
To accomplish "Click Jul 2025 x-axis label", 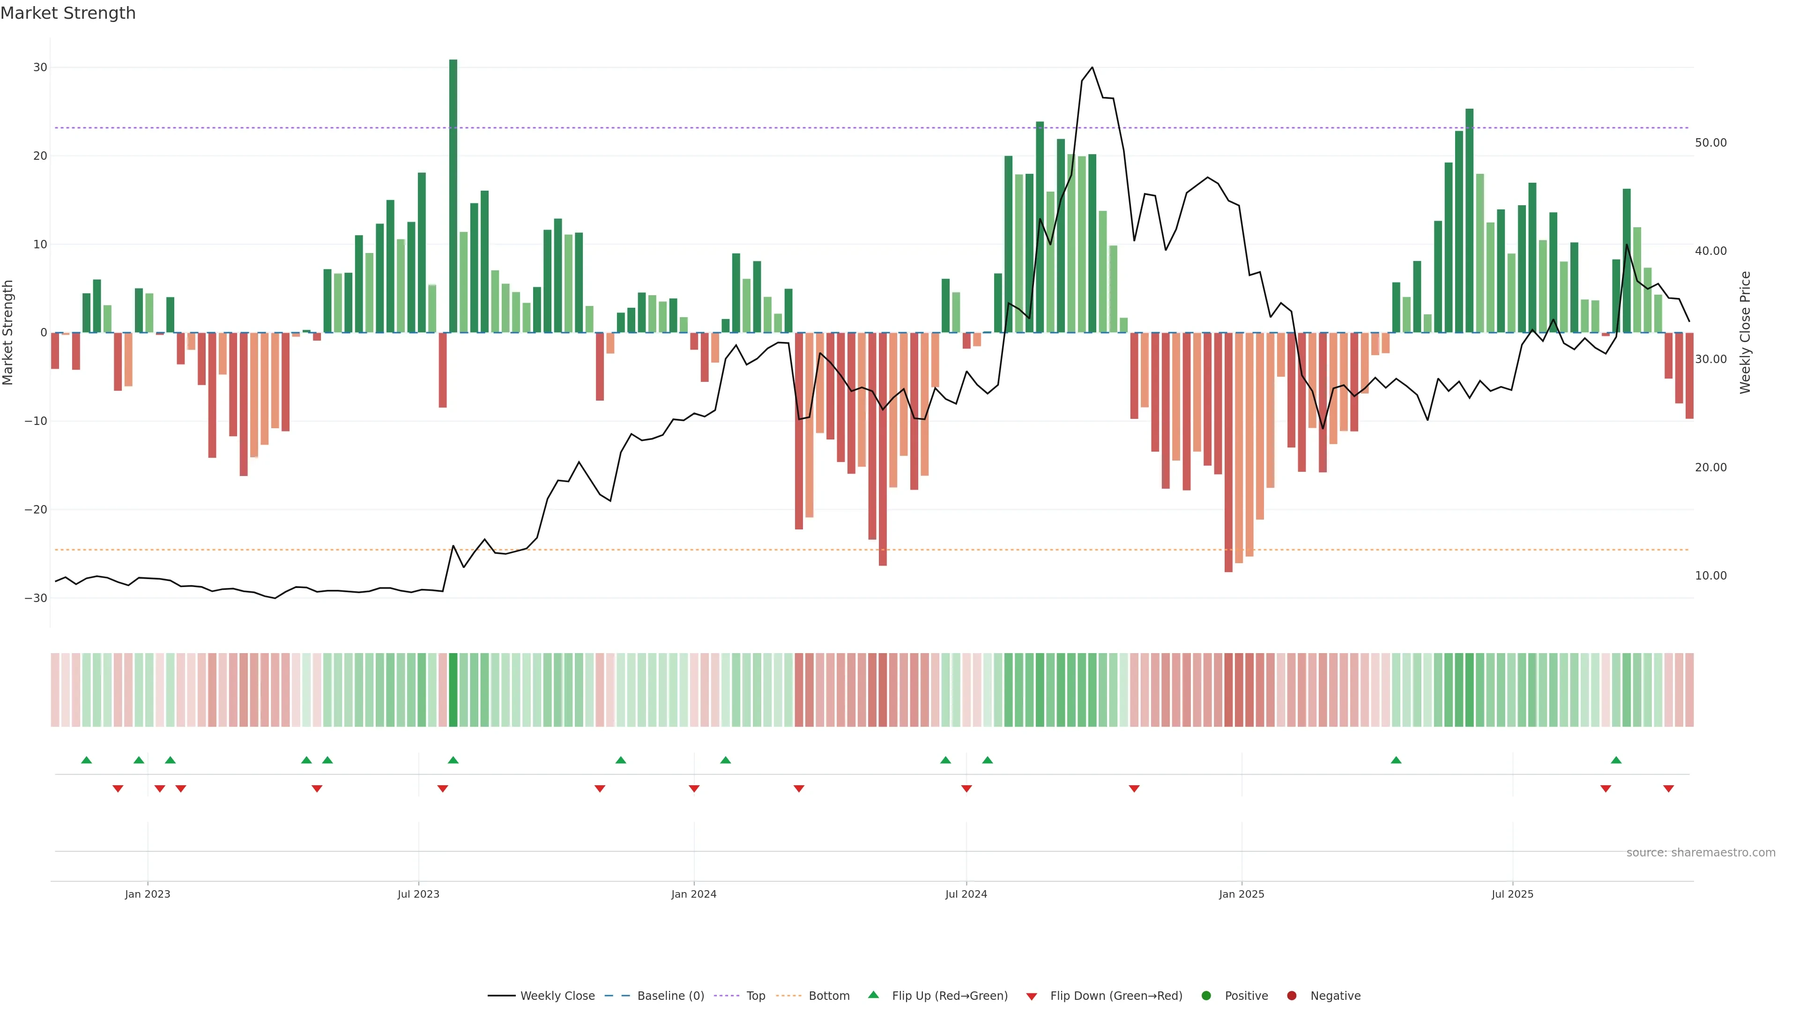I will (1512, 894).
